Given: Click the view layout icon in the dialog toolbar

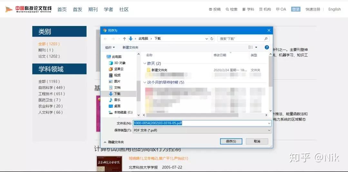Looking at the screenshot, I should pos(251,47).
